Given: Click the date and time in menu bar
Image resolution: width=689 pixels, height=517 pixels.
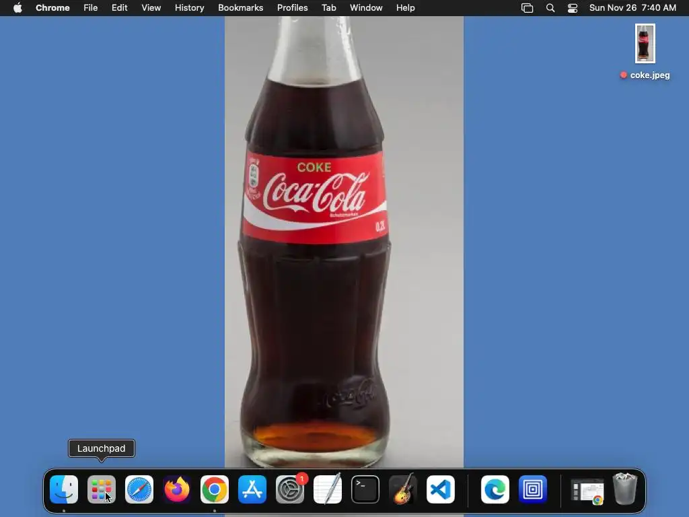Looking at the screenshot, I should coord(632,8).
